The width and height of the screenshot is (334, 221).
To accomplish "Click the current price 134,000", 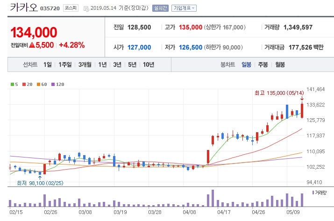I will pos(34,32).
